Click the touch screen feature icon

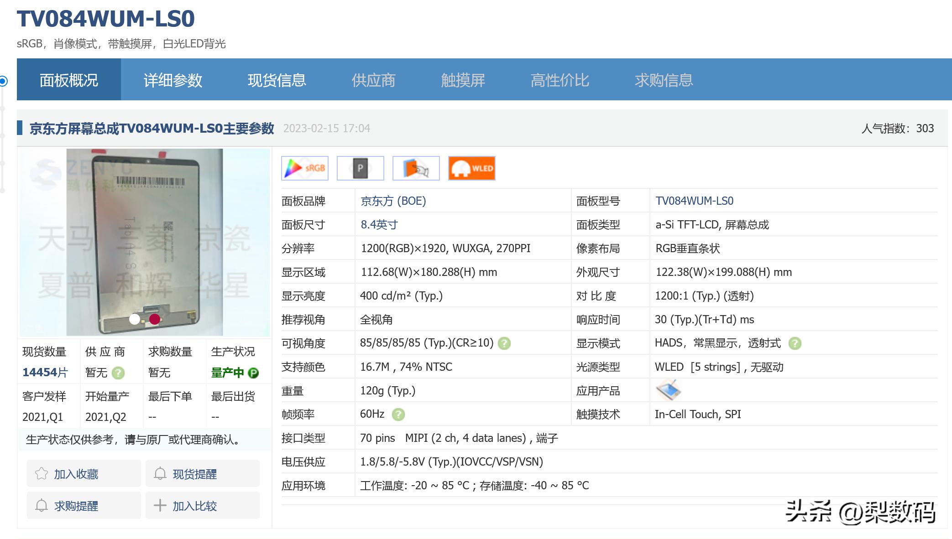(416, 168)
